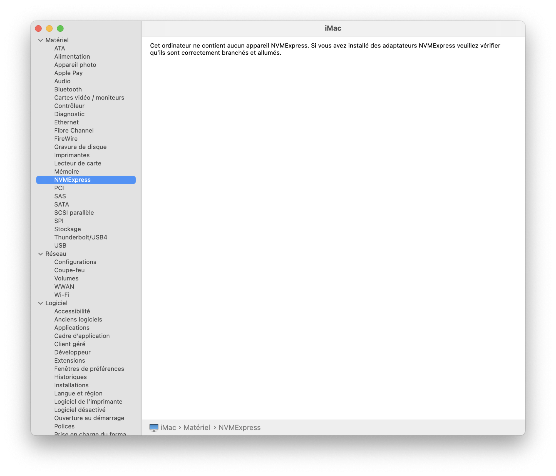Screen dimensions: 556x476
Task: Select Extensions in the sidebar
Action: (x=69, y=360)
